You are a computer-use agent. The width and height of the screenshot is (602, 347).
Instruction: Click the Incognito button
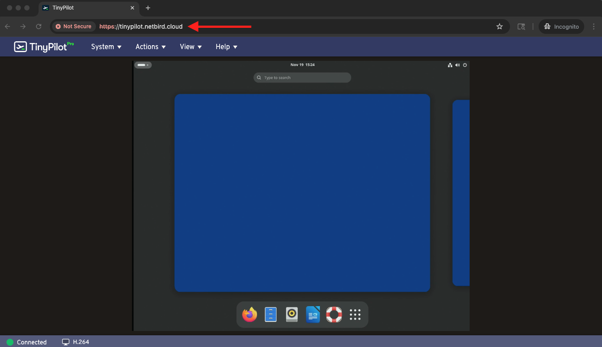[x=561, y=26]
